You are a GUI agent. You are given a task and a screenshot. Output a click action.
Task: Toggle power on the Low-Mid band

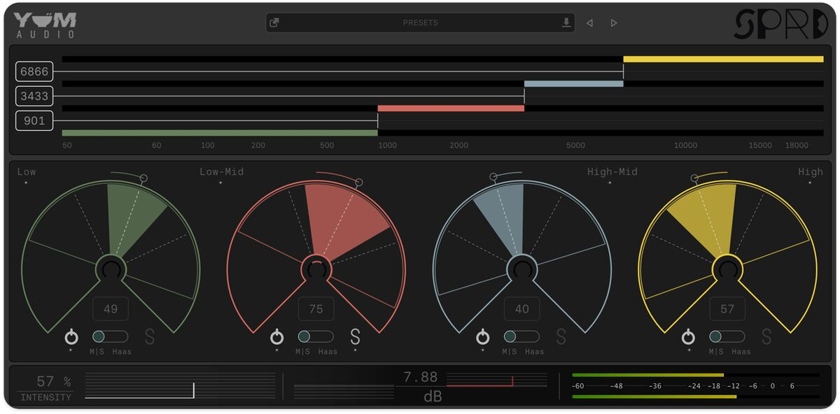click(276, 337)
